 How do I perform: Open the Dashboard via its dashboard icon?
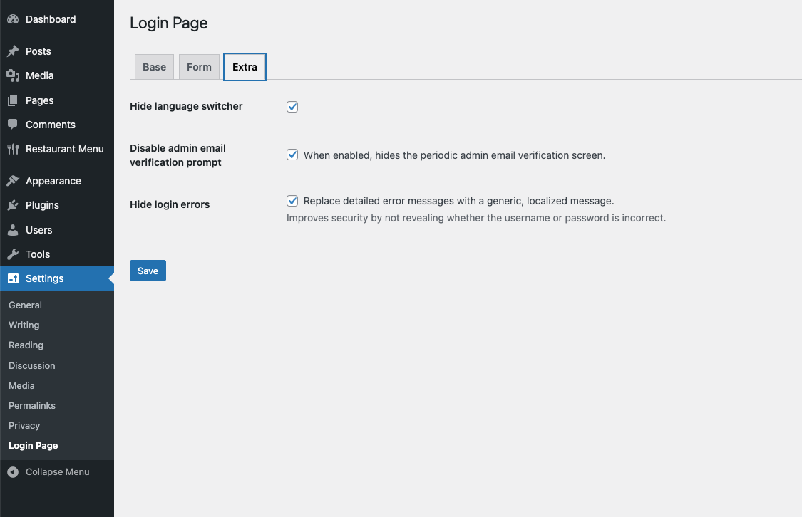[x=13, y=19]
